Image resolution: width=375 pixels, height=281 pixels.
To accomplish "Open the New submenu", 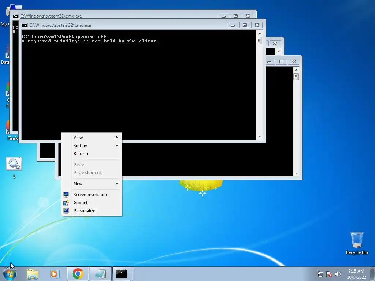I will point(91,184).
